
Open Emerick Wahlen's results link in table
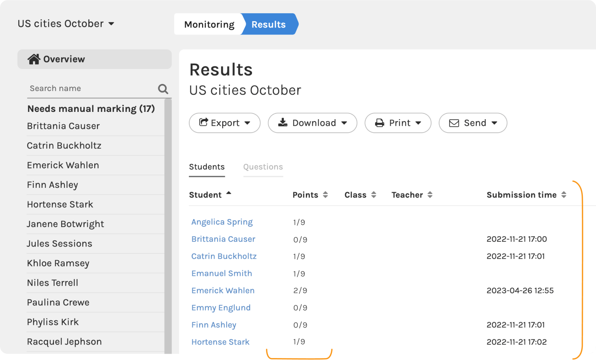[x=223, y=291]
